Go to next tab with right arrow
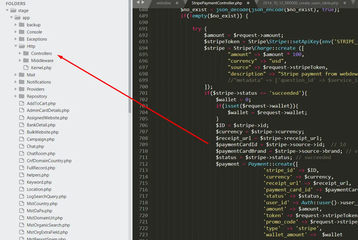Viewport: 358px width, 240px height. pyautogui.click(x=143, y=3)
